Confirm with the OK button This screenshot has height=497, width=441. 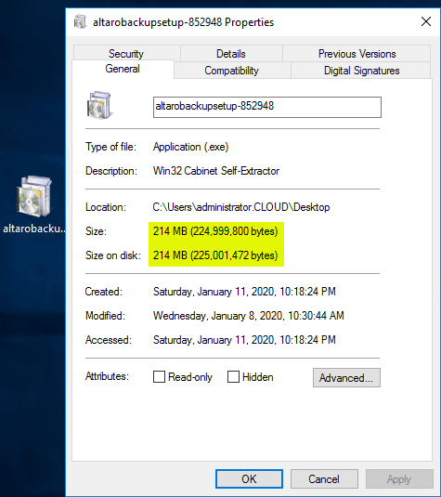[249, 479]
